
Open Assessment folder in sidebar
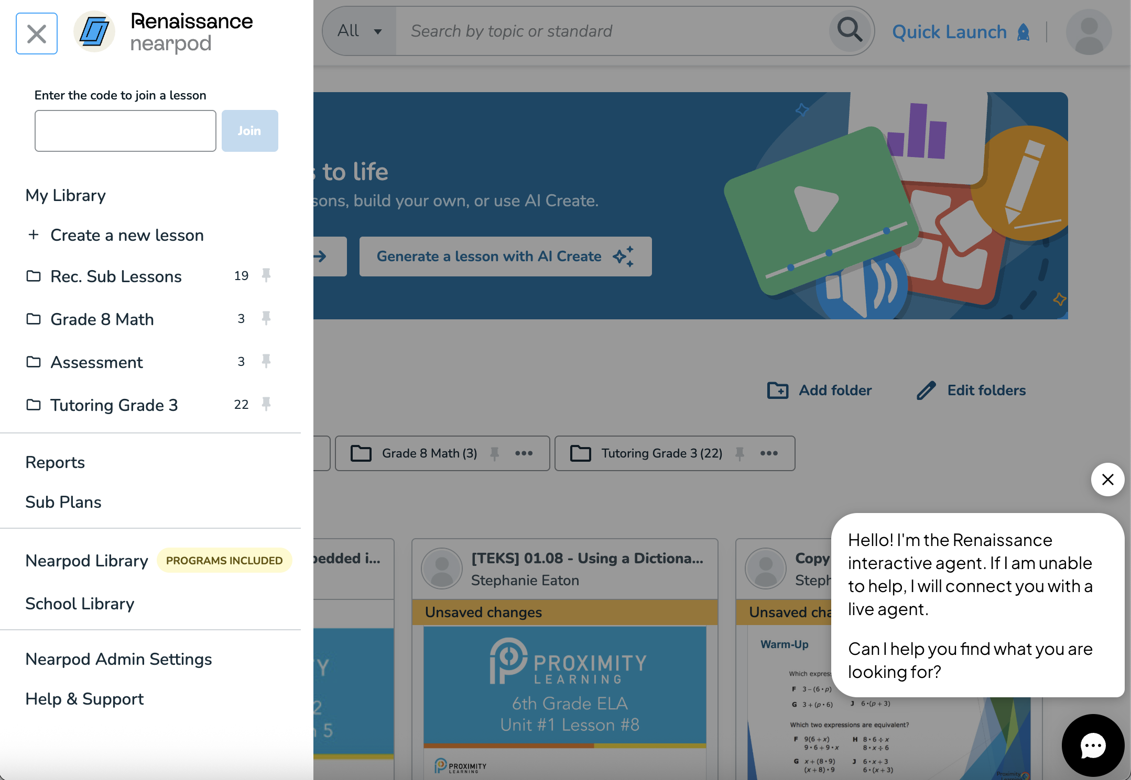pyautogui.click(x=96, y=362)
